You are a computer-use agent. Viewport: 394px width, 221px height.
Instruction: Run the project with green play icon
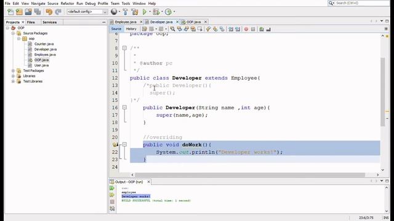click(145, 12)
